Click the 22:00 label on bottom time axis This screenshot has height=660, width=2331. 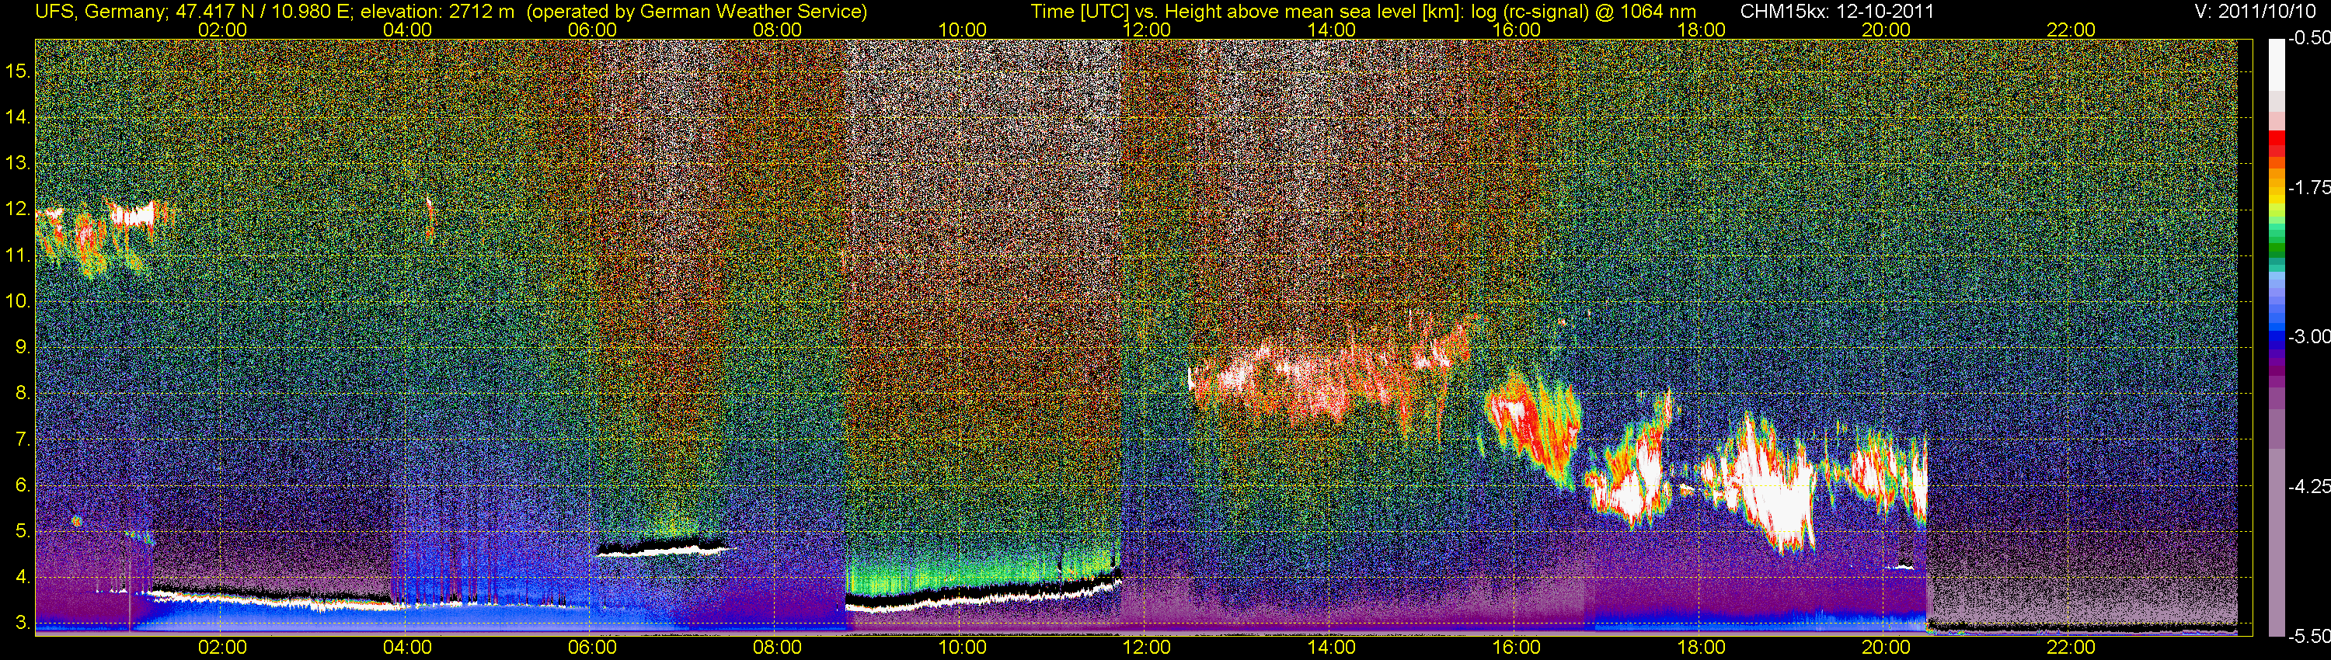point(2071,648)
